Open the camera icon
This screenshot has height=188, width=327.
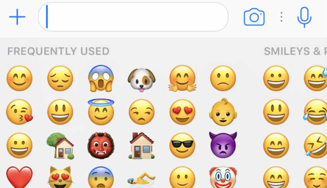254,17
